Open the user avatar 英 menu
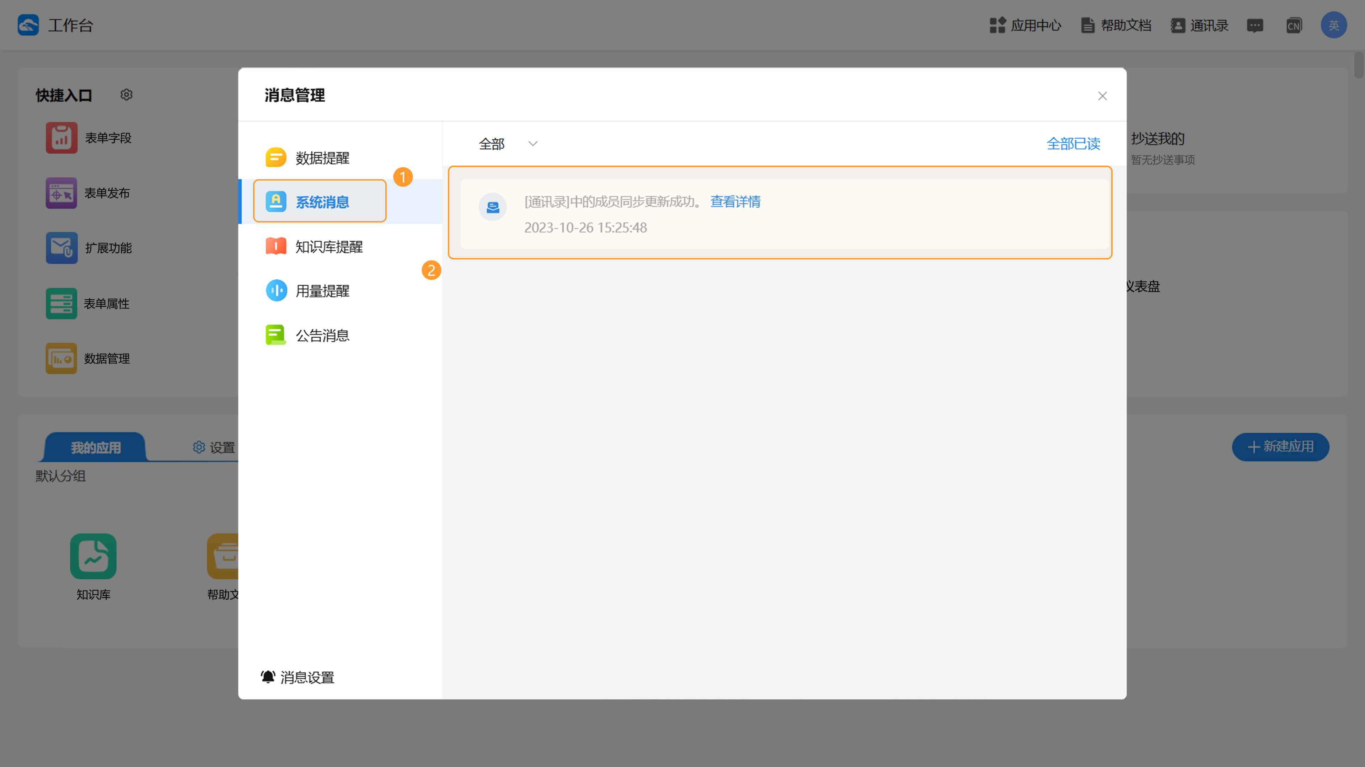Image resolution: width=1365 pixels, height=767 pixels. click(1334, 25)
